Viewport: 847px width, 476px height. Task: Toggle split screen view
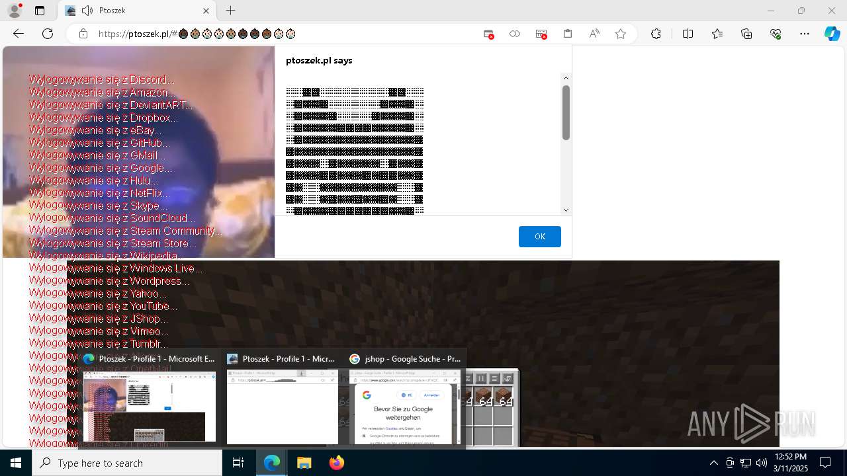point(688,34)
